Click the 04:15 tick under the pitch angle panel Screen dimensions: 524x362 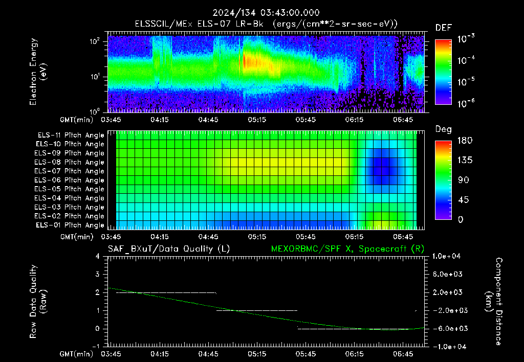tap(160, 237)
